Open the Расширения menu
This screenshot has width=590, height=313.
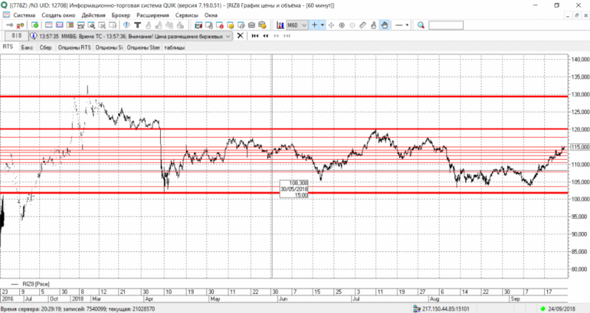tap(153, 15)
